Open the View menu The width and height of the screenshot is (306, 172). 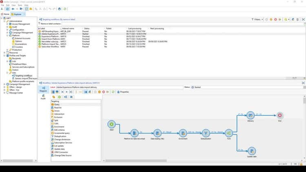click(x=13, y=5)
